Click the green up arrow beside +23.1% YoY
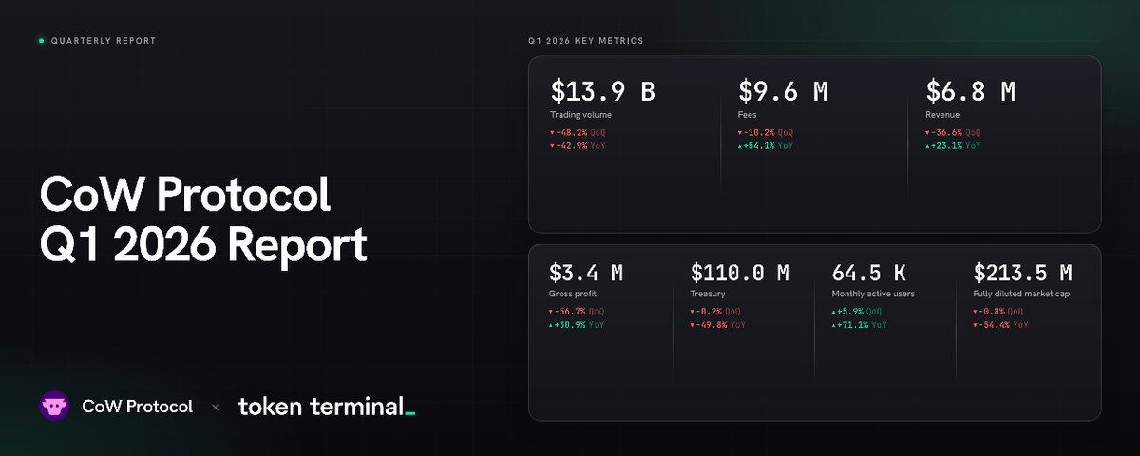The height and width of the screenshot is (456, 1140). (927, 146)
